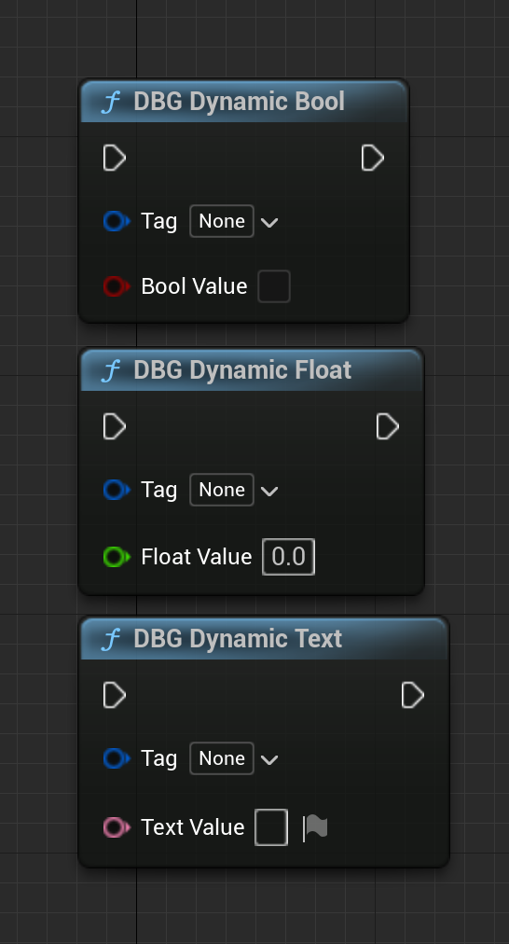The height and width of the screenshot is (944, 509).
Task: Expand the Tag dropdown arrow on DBG Dynamic Float
Action: coord(269,491)
